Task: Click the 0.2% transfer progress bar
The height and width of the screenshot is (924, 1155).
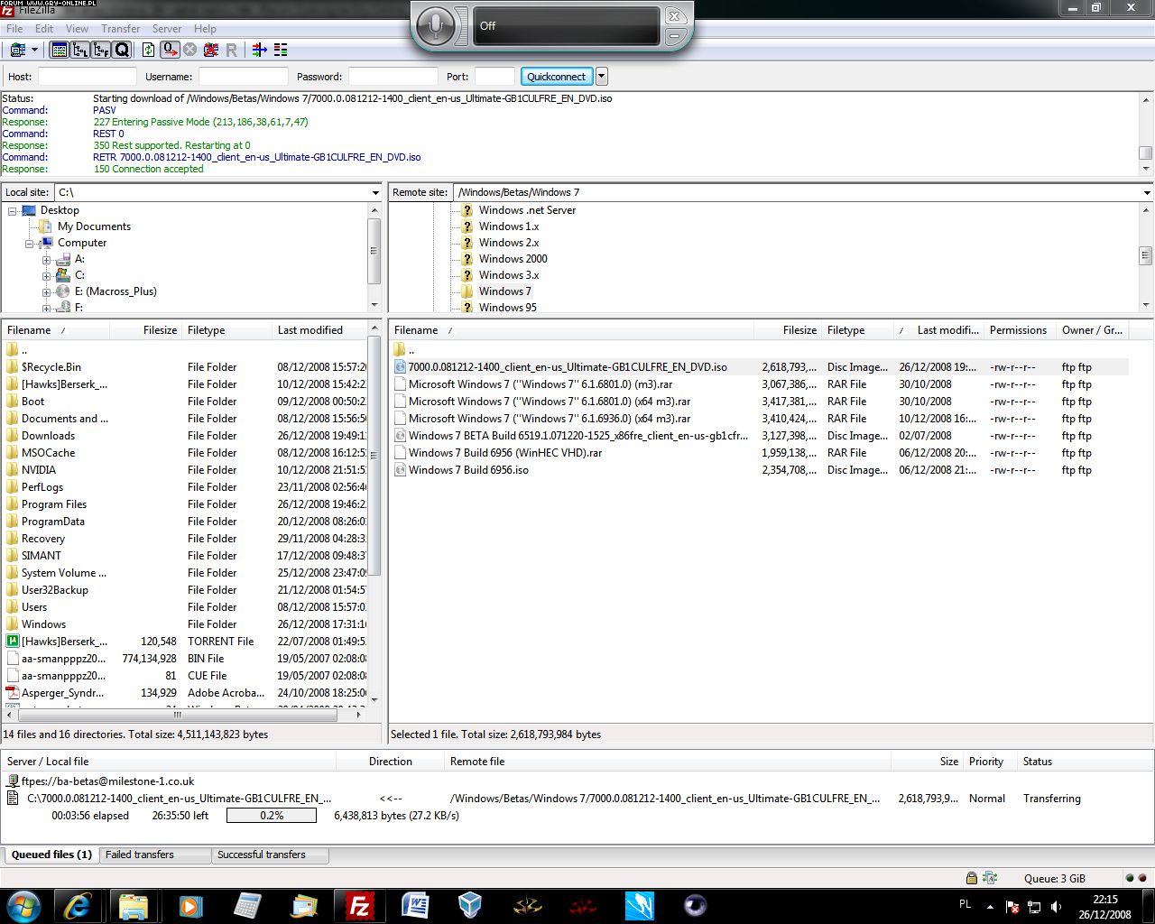Action: tap(272, 816)
